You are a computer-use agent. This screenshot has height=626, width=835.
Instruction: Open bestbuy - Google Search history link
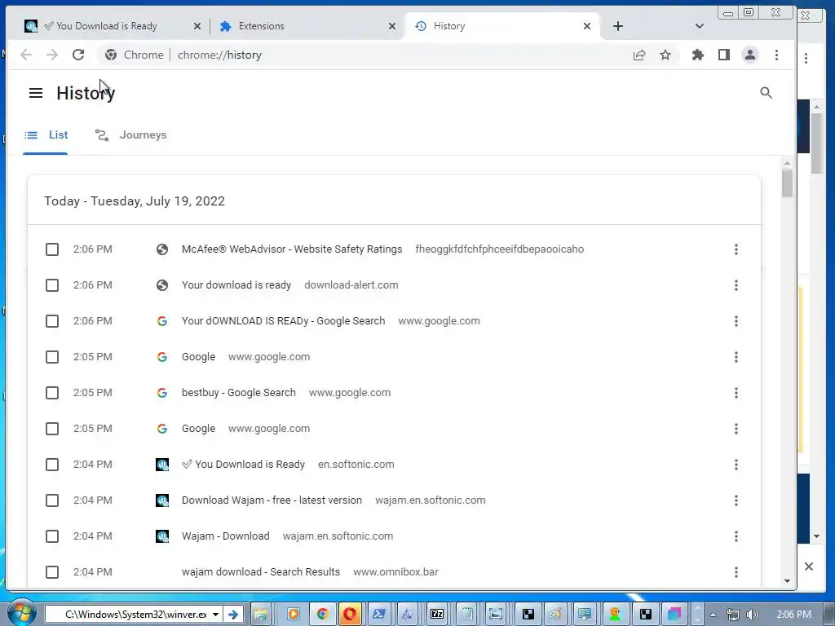point(239,393)
